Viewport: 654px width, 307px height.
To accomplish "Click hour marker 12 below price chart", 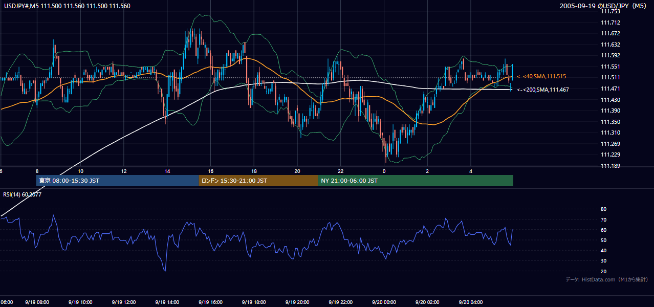I will pyautogui.click(x=124, y=171).
